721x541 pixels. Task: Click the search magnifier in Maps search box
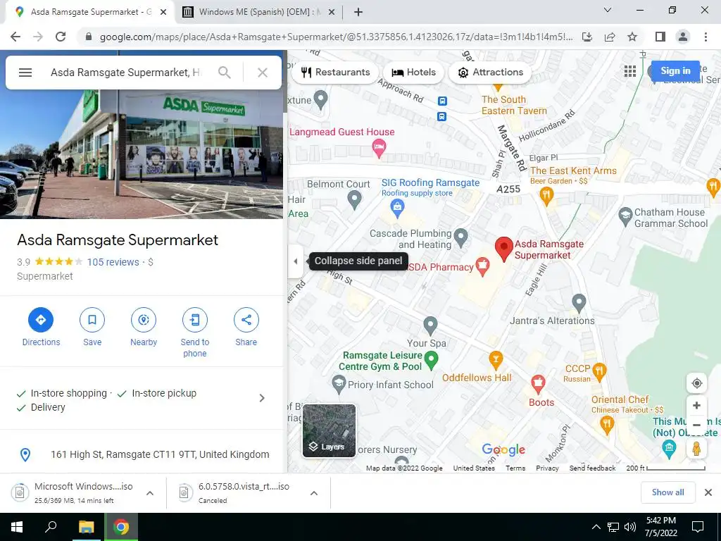225,73
